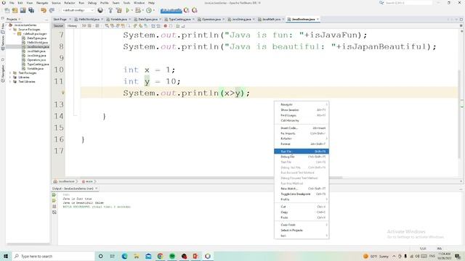465x261 pixels.
Task: Close the Output panel tab
Action: (97, 188)
